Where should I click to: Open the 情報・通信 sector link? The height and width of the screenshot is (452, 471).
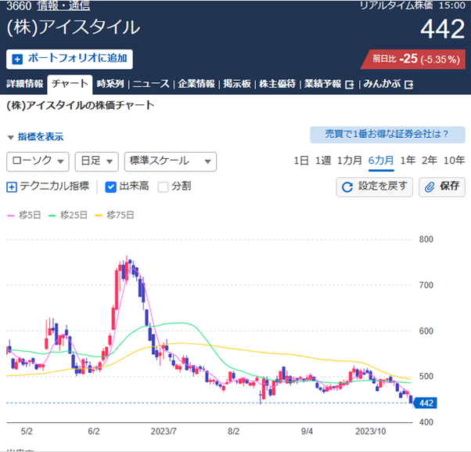(63, 5)
